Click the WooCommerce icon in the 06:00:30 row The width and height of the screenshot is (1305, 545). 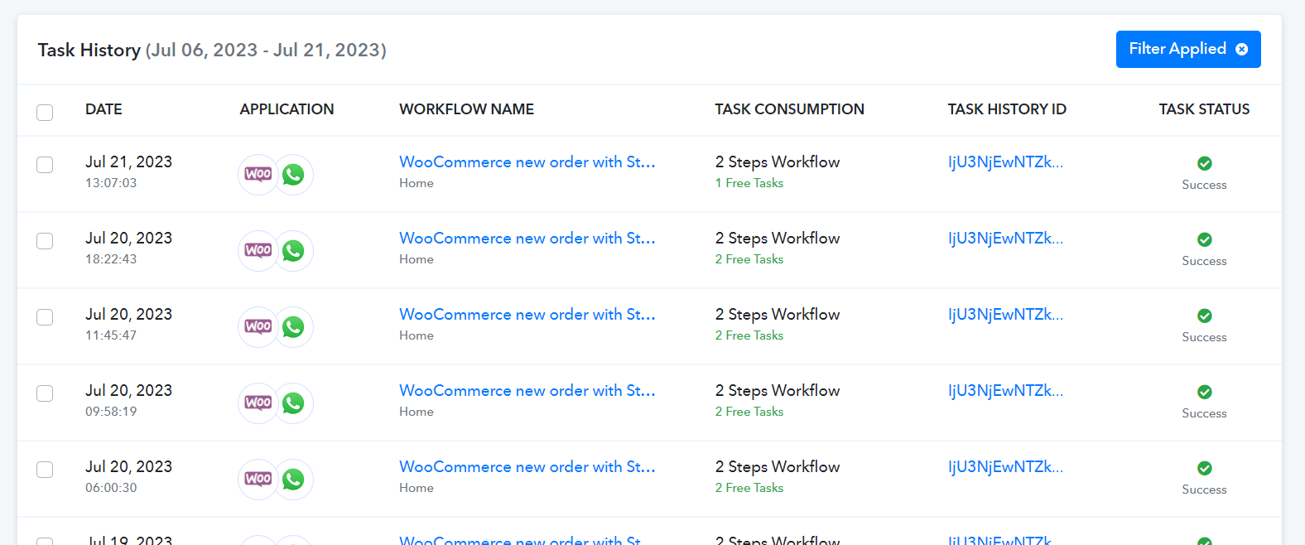click(258, 480)
